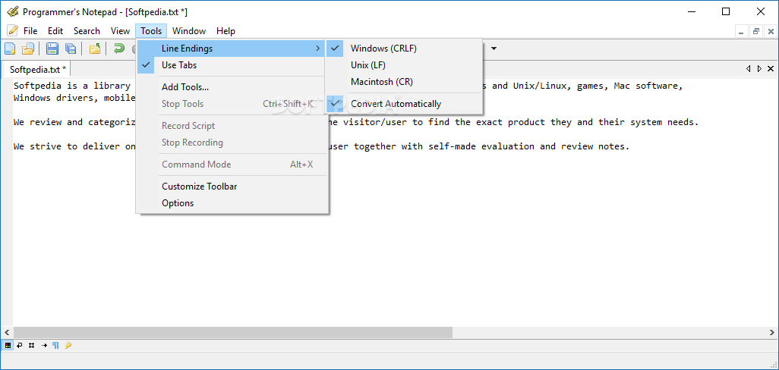Click the horizontal scrollbar thumb

click(x=233, y=332)
